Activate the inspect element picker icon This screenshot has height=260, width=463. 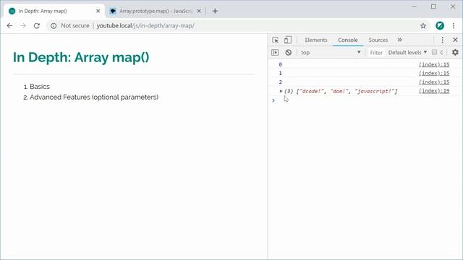pos(275,40)
